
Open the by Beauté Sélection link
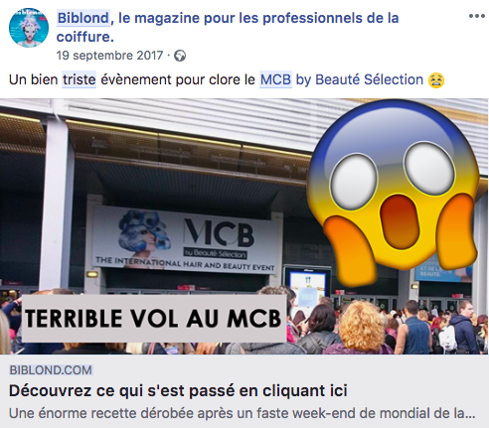pos(359,79)
